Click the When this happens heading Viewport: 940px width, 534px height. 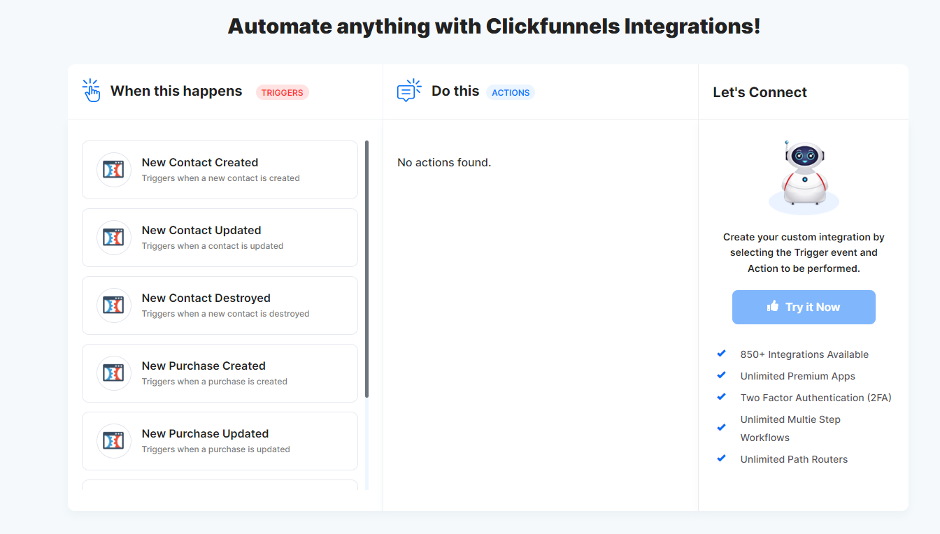(176, 91)
